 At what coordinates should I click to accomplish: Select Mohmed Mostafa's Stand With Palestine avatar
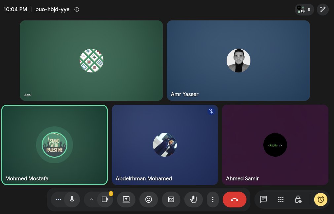55,145
